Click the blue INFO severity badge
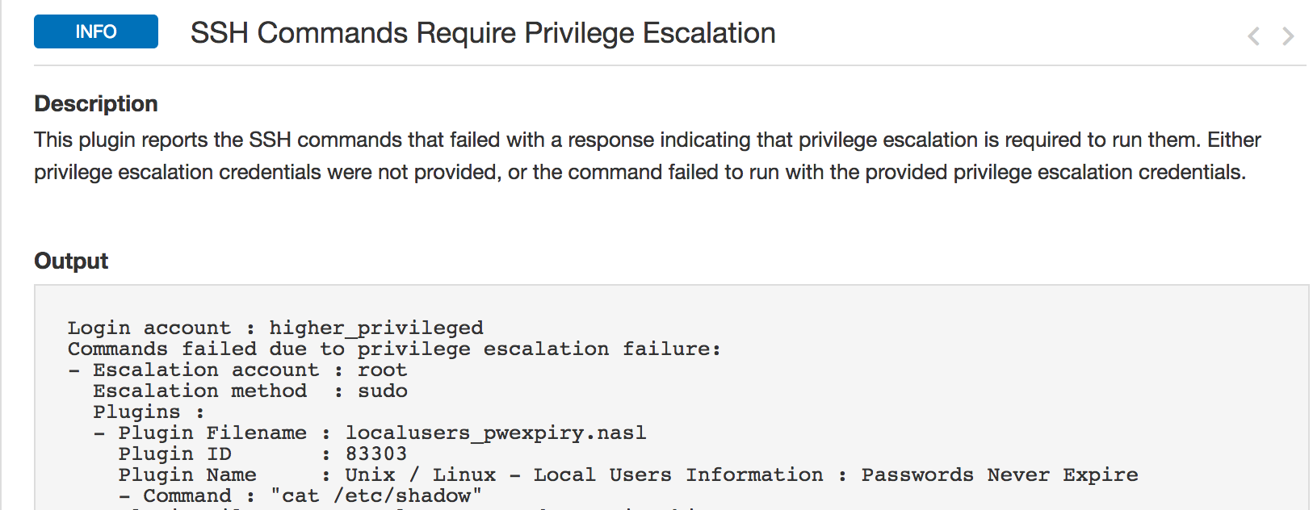This screenshot has height=510, width=1313. (96, 31)
